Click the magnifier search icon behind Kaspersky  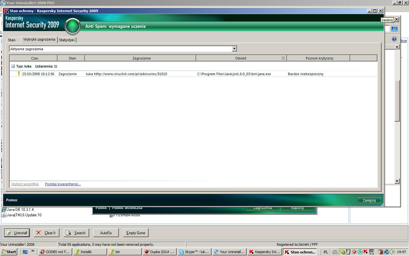coord(394,28)
